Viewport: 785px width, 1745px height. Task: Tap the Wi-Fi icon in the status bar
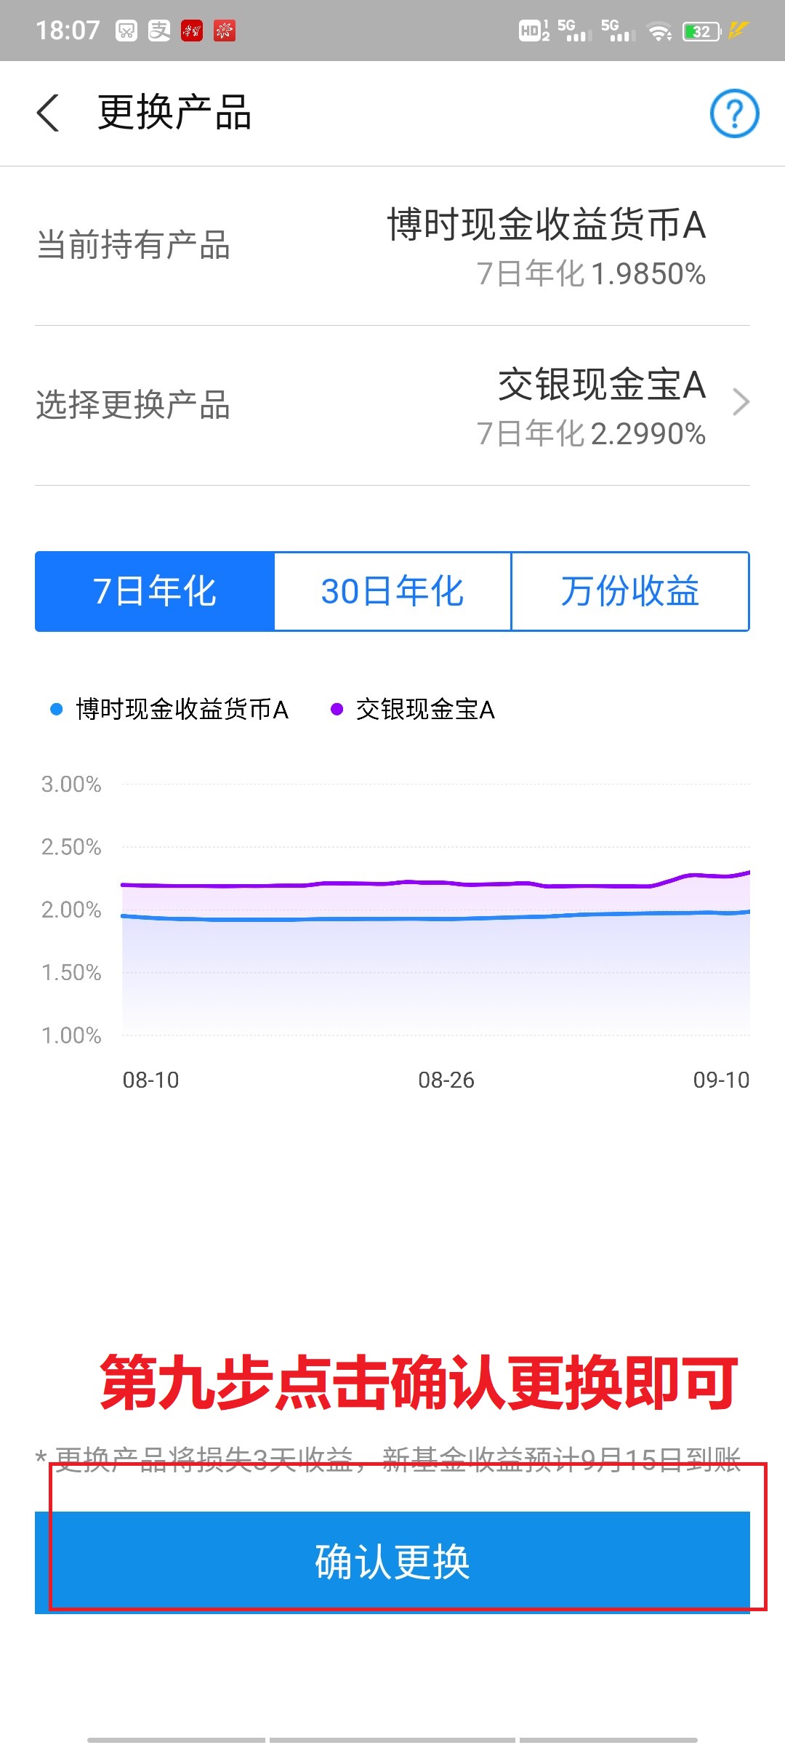pos(656,31)
